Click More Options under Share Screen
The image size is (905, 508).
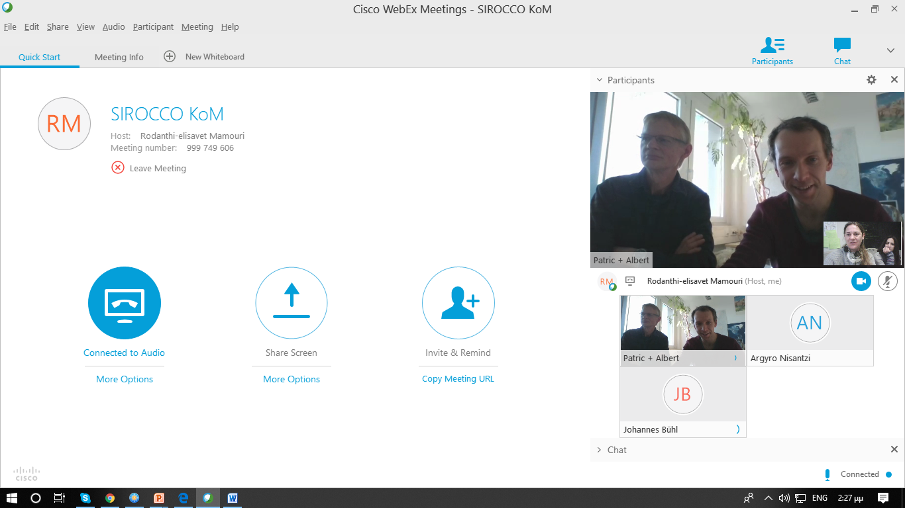(x=292, y=379)
